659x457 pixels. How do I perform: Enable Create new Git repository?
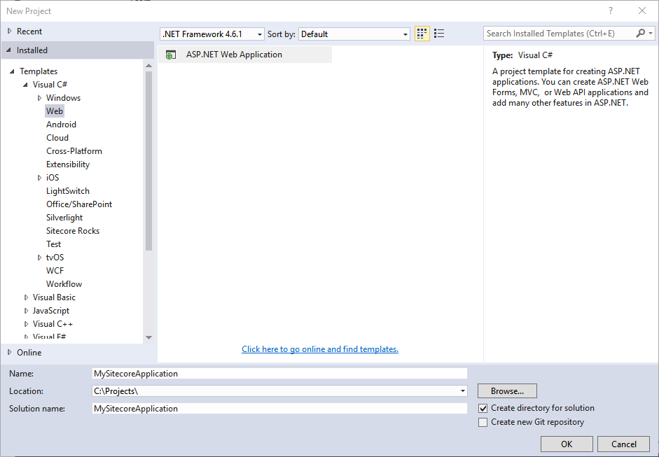pyautogui.click(x=483, y=421)
